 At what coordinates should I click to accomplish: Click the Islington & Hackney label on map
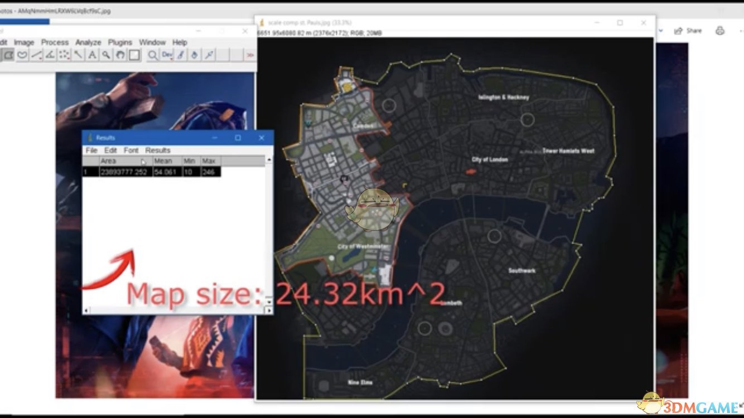[504, 97]
